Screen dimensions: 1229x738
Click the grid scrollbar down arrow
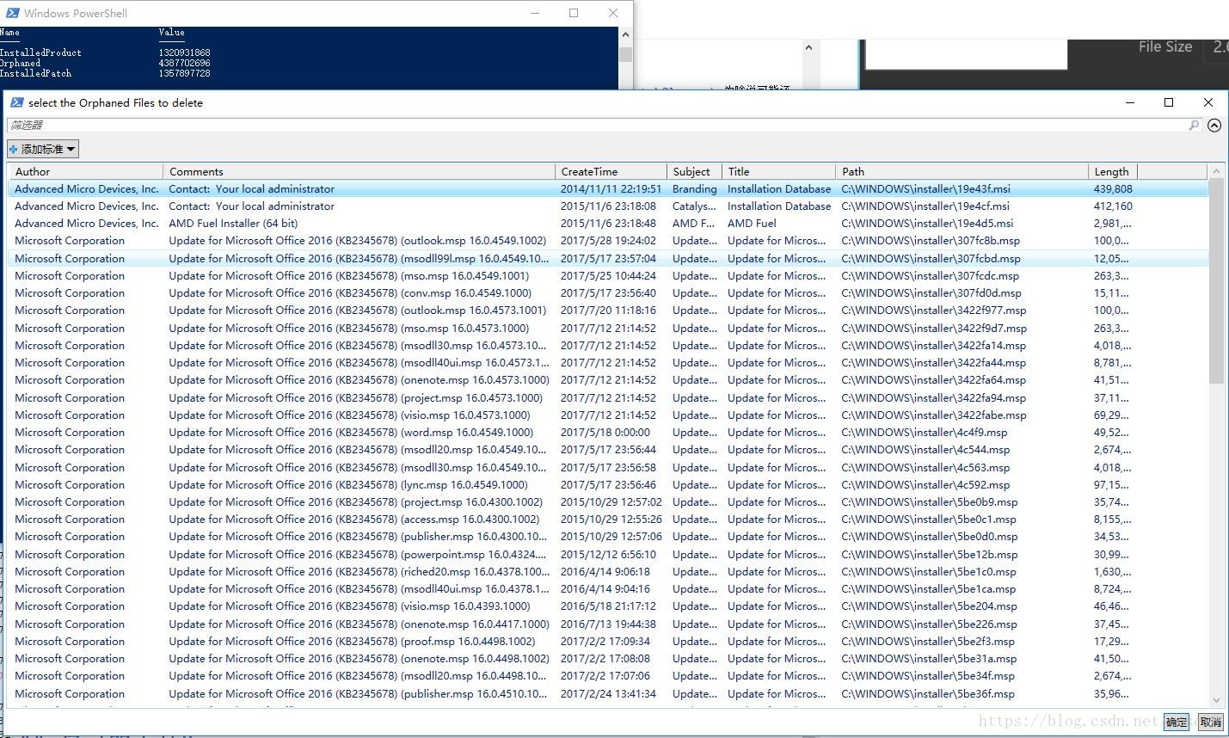[x=1216, y=700]
